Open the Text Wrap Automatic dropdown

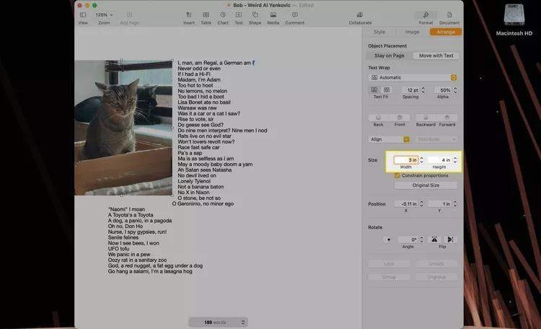[413, 76]
